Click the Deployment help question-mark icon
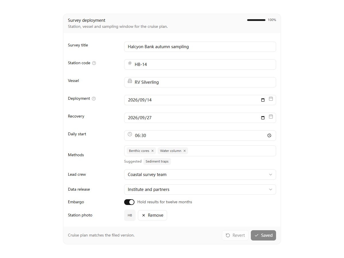The width and height of the screenshot is (344, 258). click(94, 99)
